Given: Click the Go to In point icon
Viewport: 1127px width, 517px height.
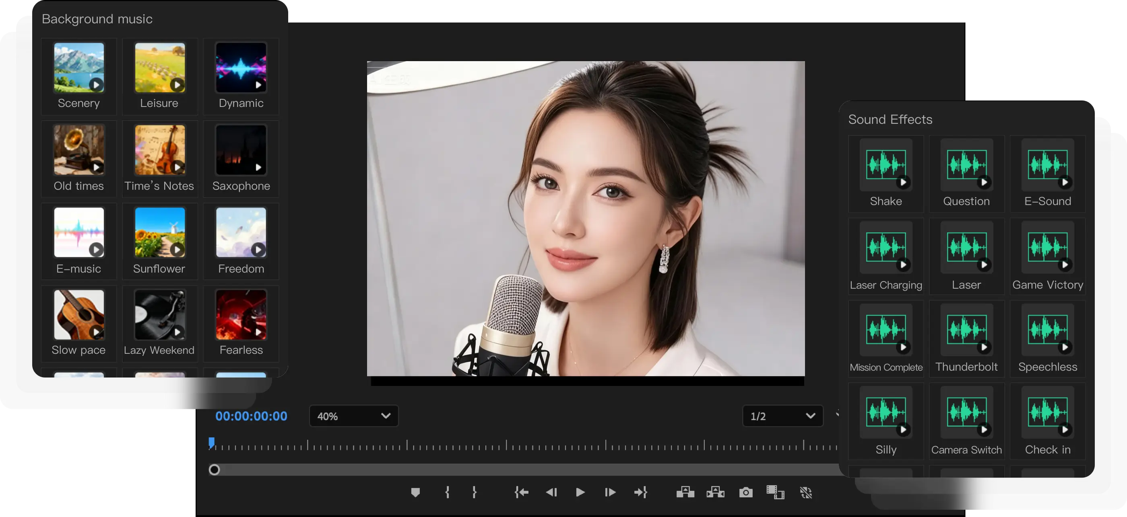Looking at the screenshot, I should (521, 492).
